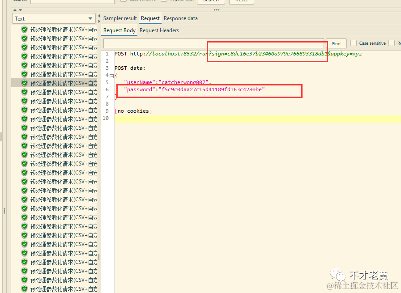401x293 pixels.
Task: Open the Text renderer dropdown
Action: [54, 19]
